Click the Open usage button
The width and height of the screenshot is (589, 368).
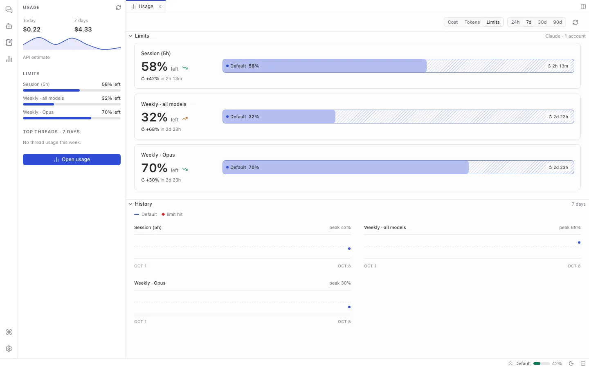pos(72,159)
